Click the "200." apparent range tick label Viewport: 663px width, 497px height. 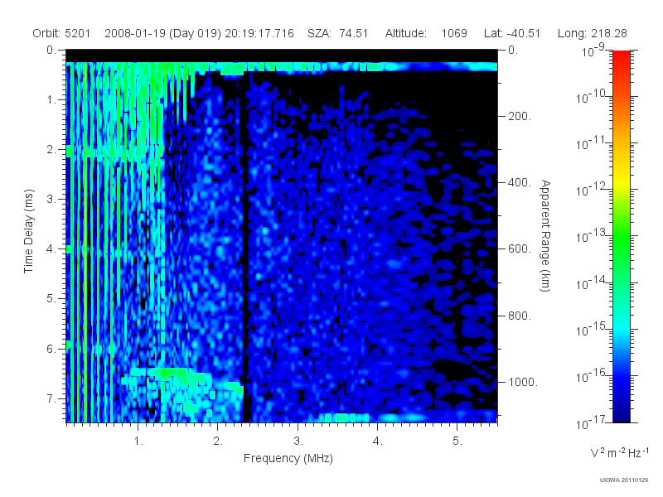point(520,116)
